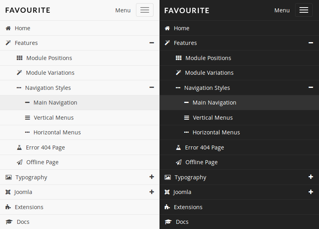319x229 pixels.
Task: Click the paper plane icon beside Offline Page
Action: click(19, 162)
